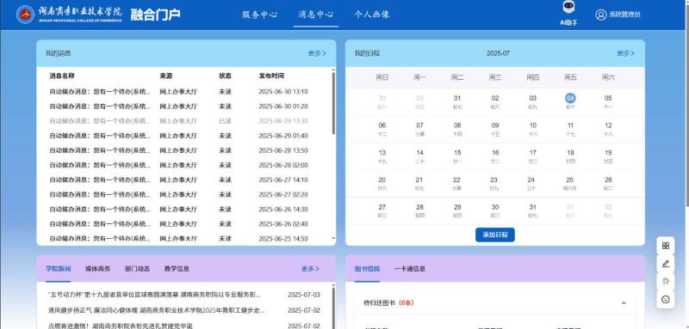689x329 pixels.
Task: Click the 添加日程 button
Action: point(494,235)
